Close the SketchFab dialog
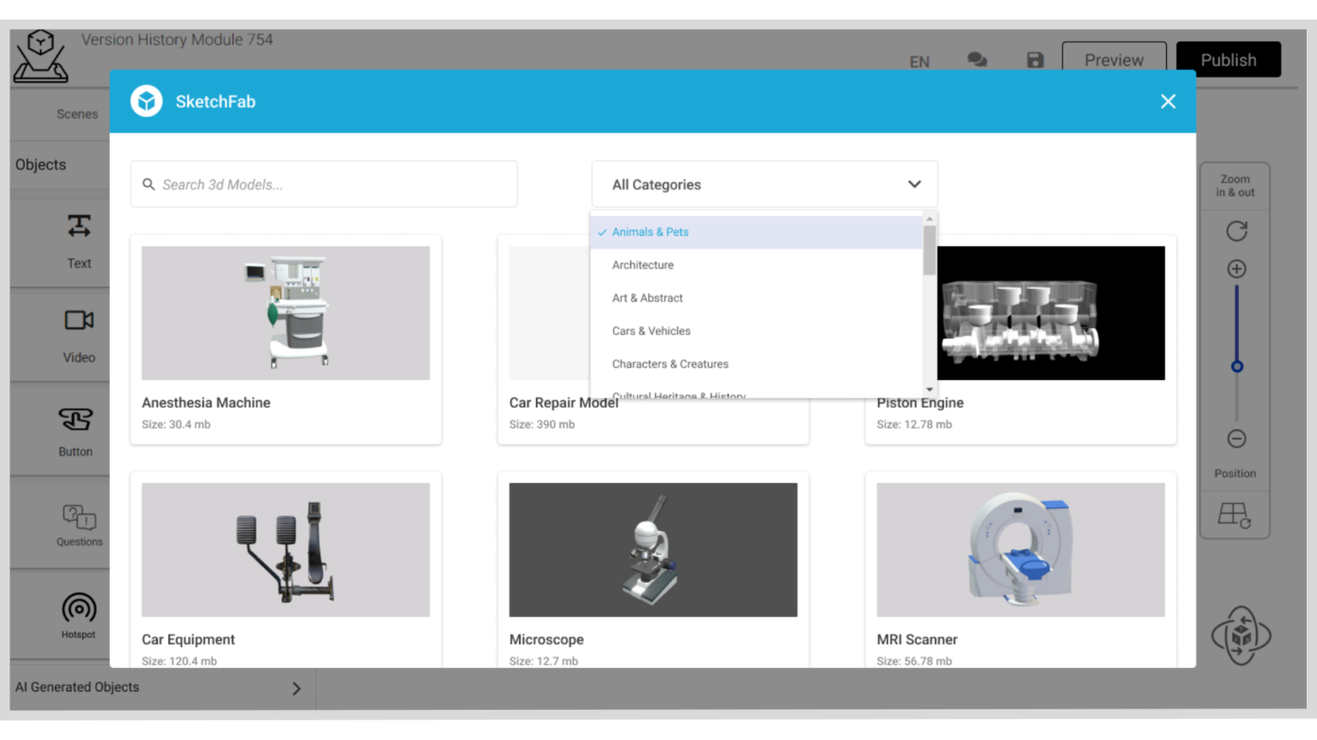The image size is (1317, 740). [1168, 101]
